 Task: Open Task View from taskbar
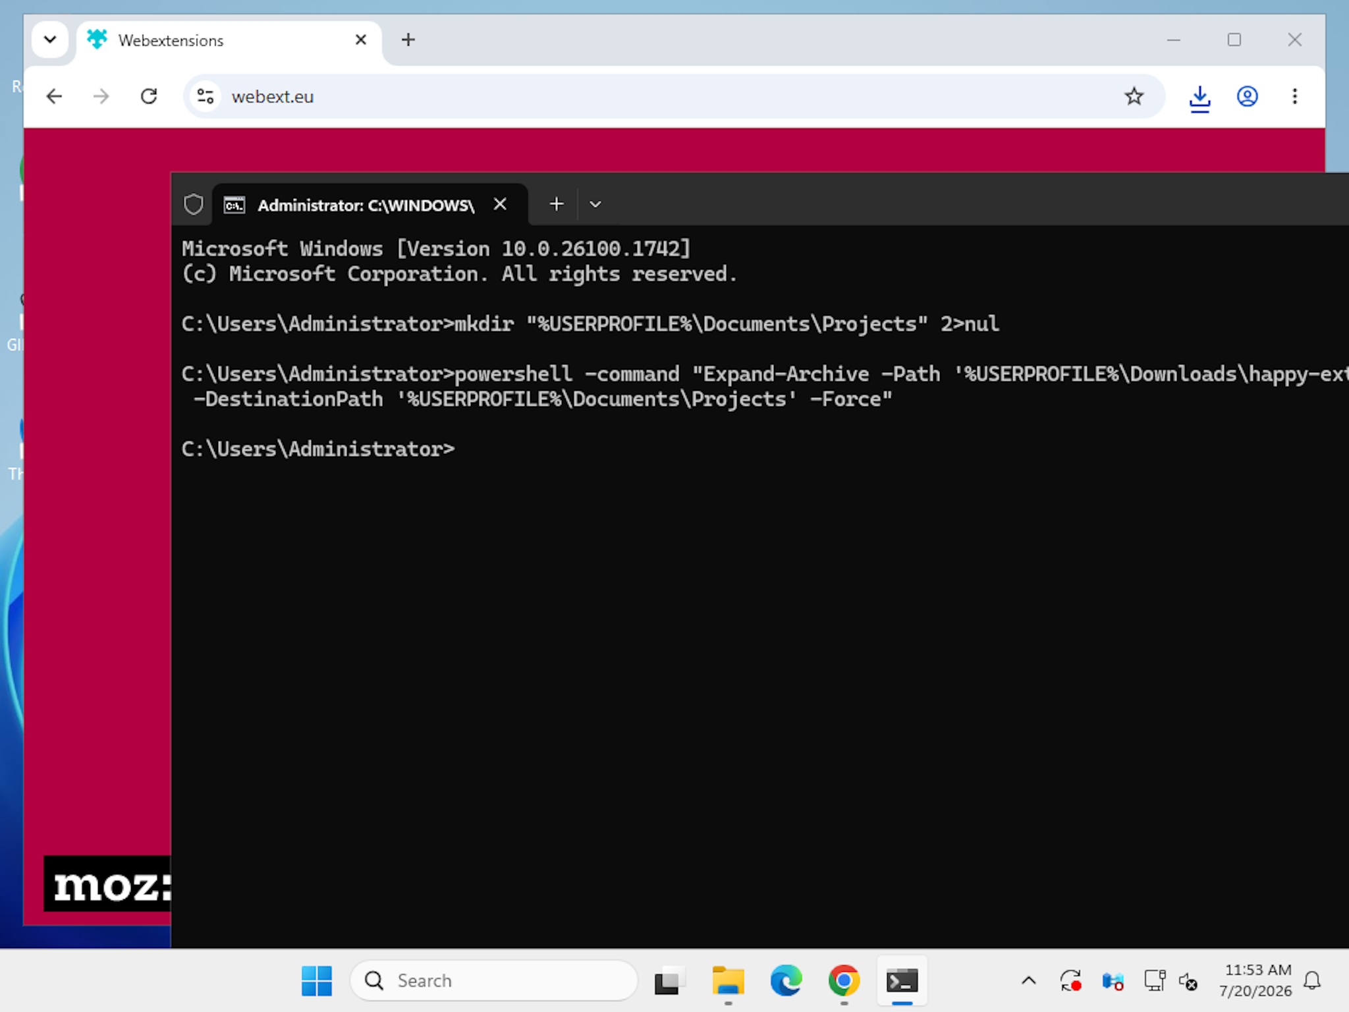(669, 980)
